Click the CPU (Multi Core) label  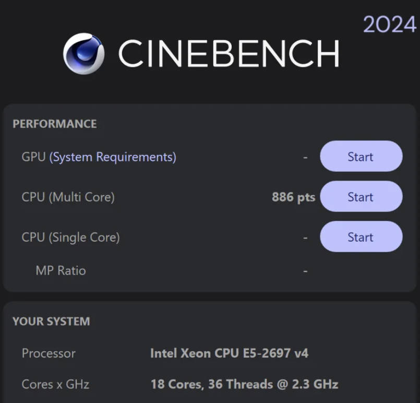pyautogui.click(x=68, y=197)
